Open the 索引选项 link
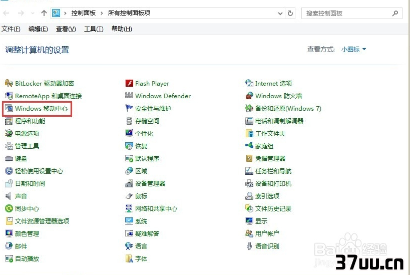The height and width of the screenshot is (275, 410). 267,196
